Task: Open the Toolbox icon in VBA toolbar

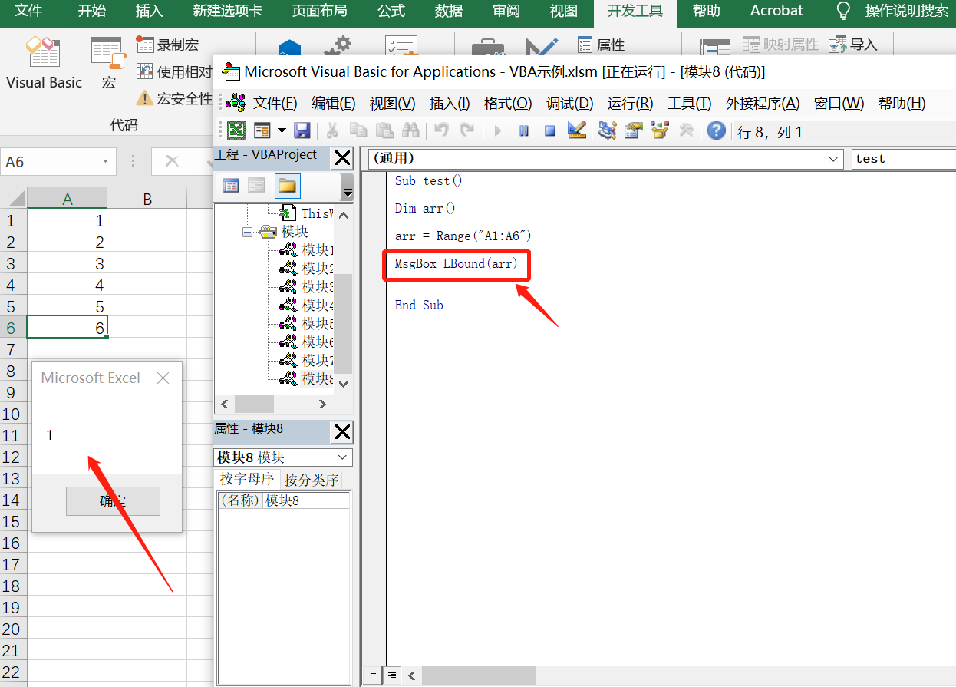Action: (x=687, y=130)
